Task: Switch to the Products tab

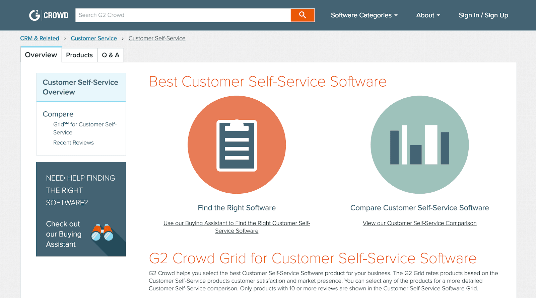Action: tap(79, 55)
